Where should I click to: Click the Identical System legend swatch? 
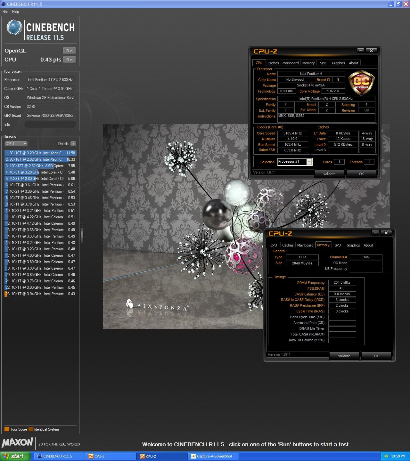coord(31,429)
